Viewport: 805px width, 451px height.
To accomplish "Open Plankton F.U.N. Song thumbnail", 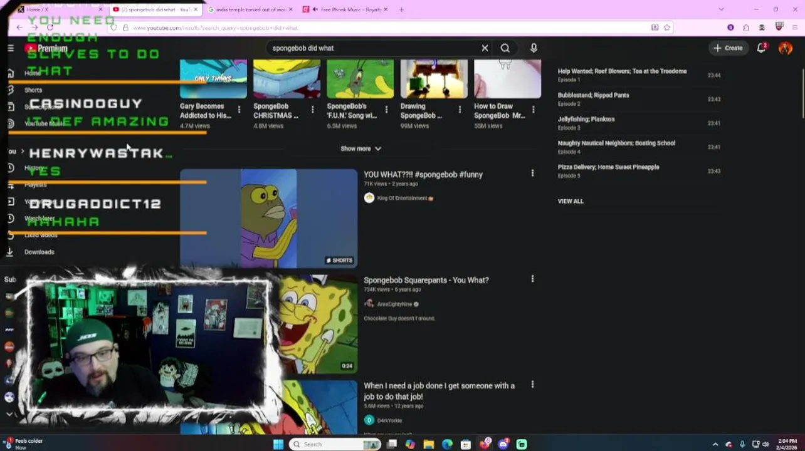I will (360, 79).
